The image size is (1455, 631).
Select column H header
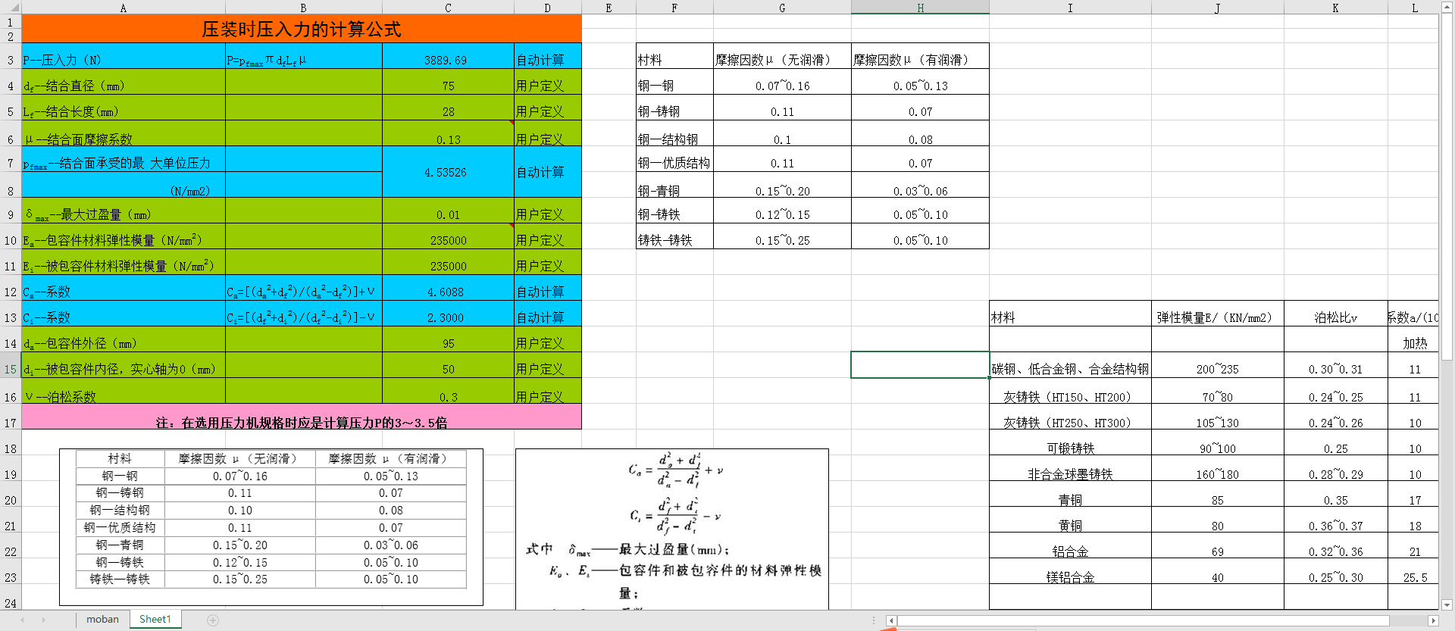pos(920,8)
